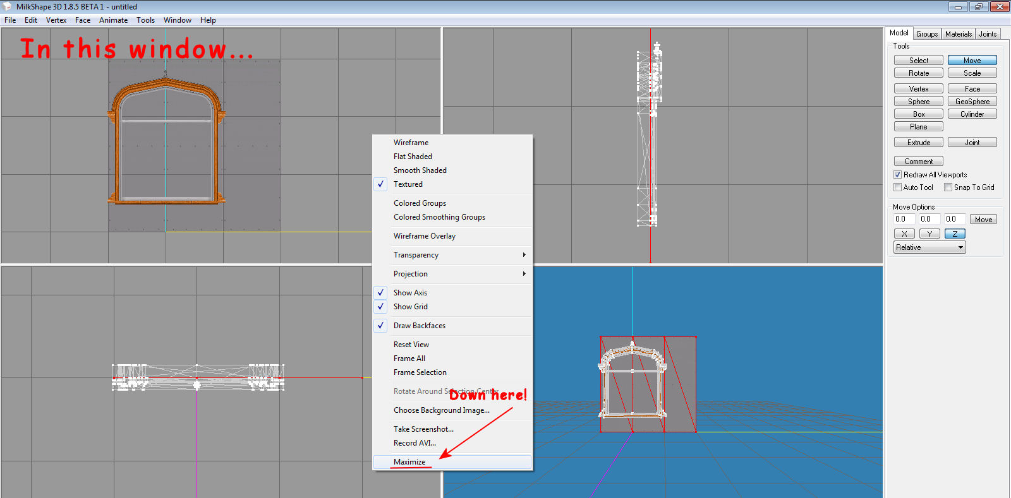Enable the Snap To Grid checkbox
1011x498 pixels.
pos(948,187)
